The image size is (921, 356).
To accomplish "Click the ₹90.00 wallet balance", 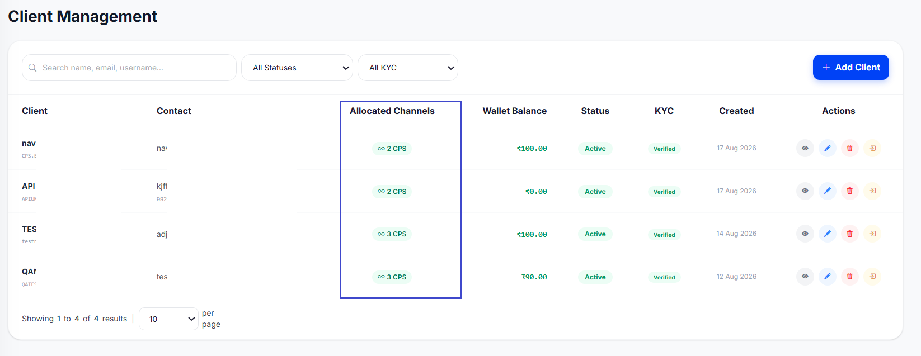I will (x=534, y=277).
